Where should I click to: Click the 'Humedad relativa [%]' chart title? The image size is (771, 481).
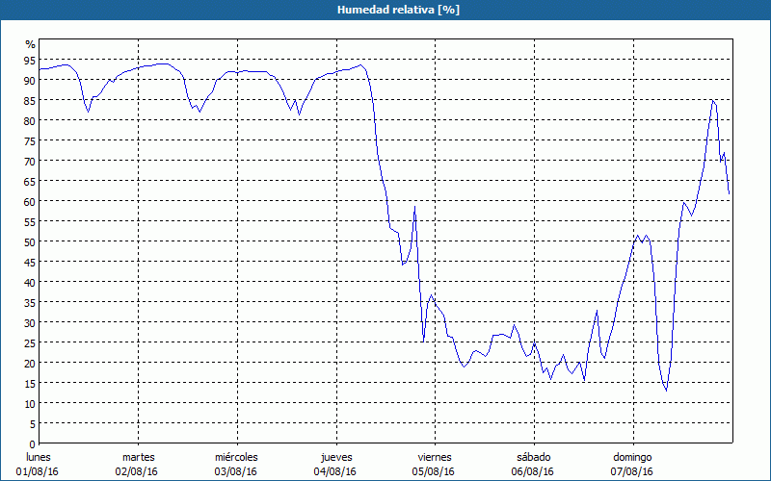pos(385,10)
